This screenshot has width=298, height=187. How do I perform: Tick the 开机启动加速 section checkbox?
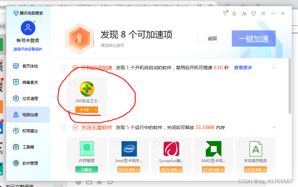click(x=64, y=68)
